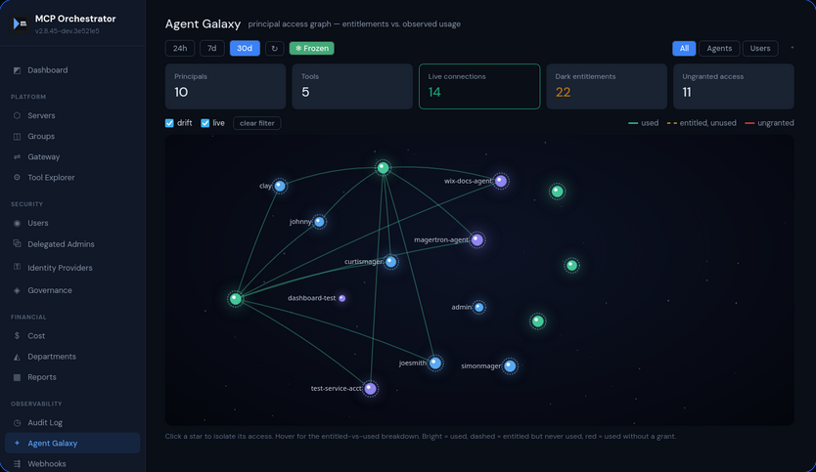Click the curtismager user star
Viewport: 816px width, 472px height.
tap(391, 262)
